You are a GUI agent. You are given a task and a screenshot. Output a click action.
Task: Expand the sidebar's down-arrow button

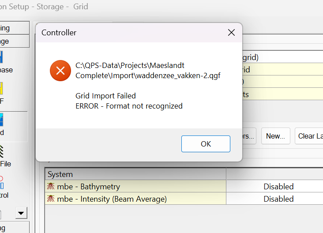click(21, 214)
